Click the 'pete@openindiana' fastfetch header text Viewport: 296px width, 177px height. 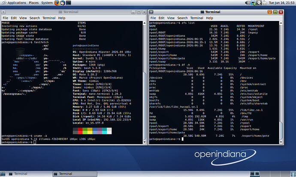[86, 45]
